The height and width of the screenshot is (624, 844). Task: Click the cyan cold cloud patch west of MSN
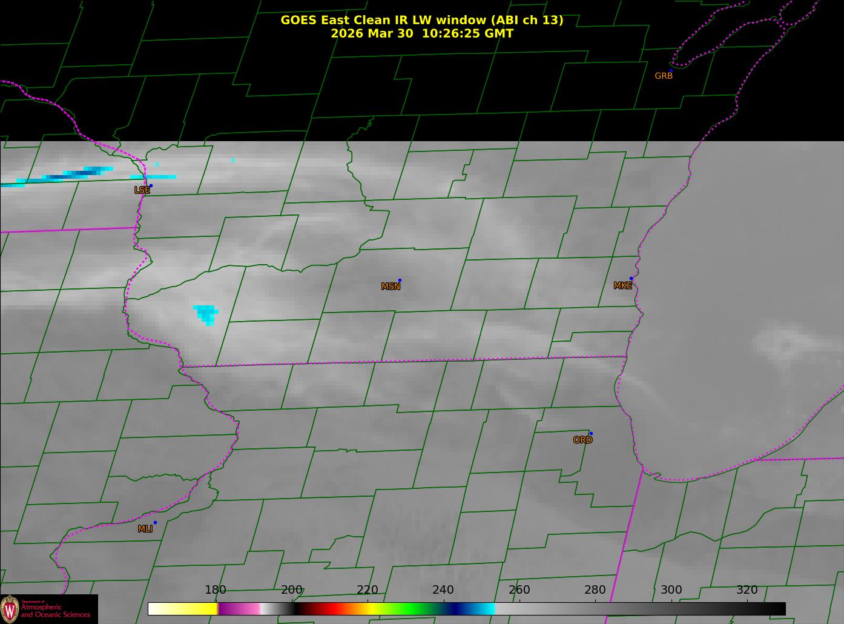pyautogui.click(x=206, y=314)
